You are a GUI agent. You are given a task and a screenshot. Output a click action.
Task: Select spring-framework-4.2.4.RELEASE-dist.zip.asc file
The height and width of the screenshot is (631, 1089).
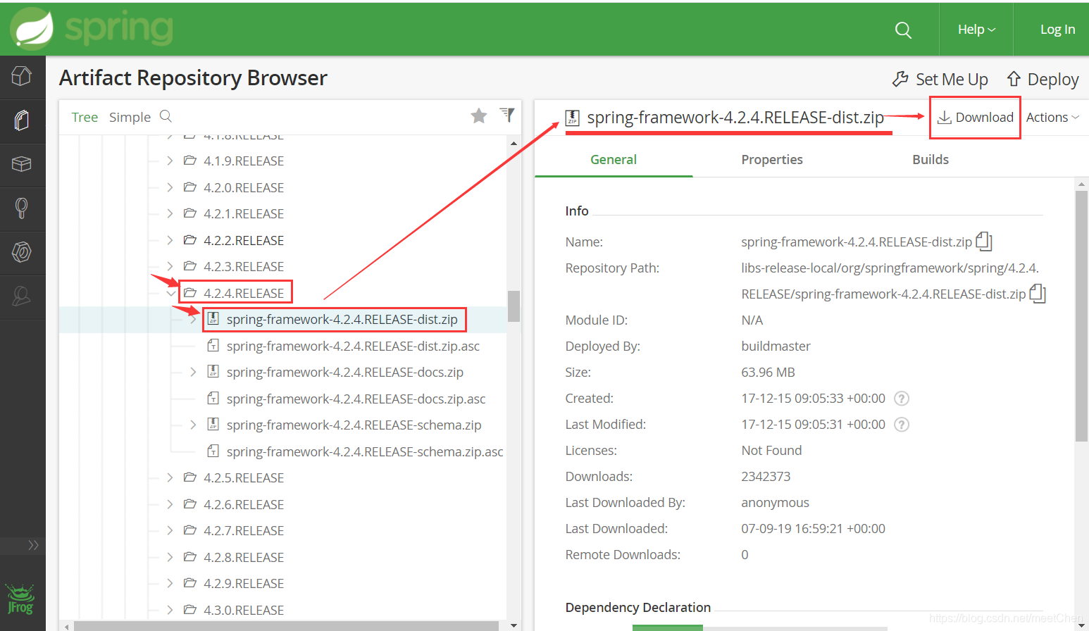point(353,346)
